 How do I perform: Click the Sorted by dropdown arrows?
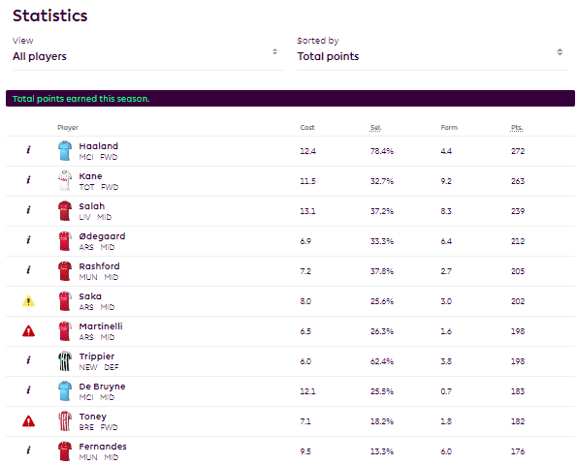pyautogui.click(x=560, y=52)
